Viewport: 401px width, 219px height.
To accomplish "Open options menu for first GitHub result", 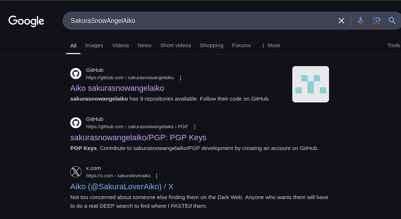I will tap(180, 78).
